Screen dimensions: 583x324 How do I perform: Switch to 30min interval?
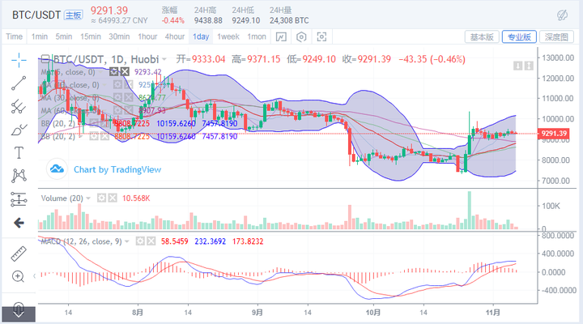pos(119,36)
